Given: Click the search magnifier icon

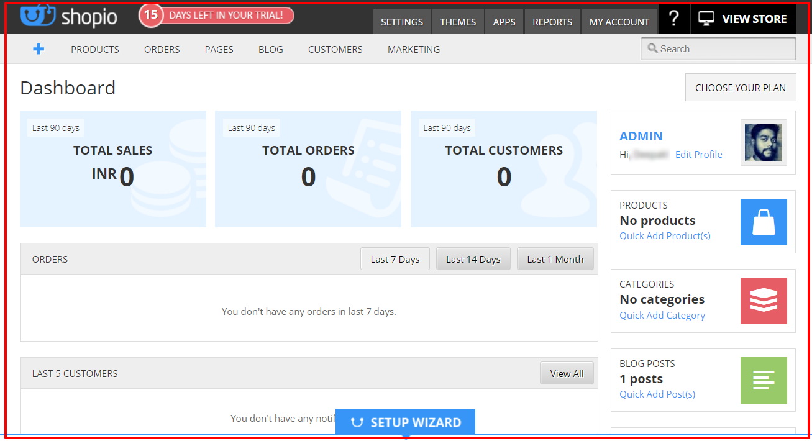Looking at the screenshot, I should tap(652, 48).
